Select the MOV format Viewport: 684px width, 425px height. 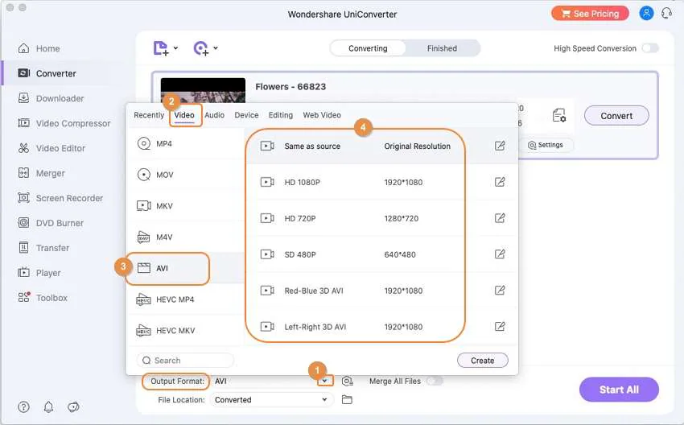(x=185, y=175)
